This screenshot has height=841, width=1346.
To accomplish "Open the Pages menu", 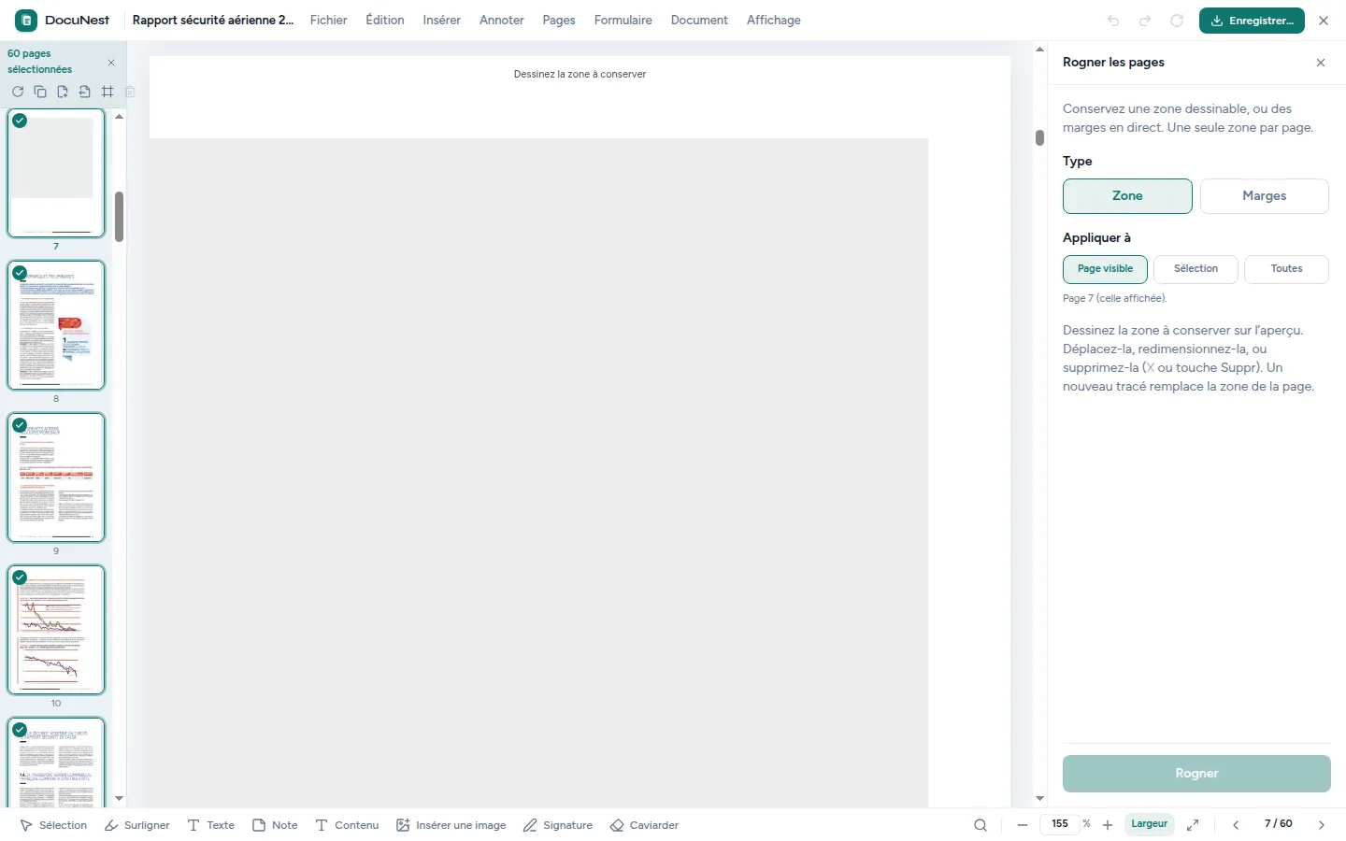I will (559, 21).
